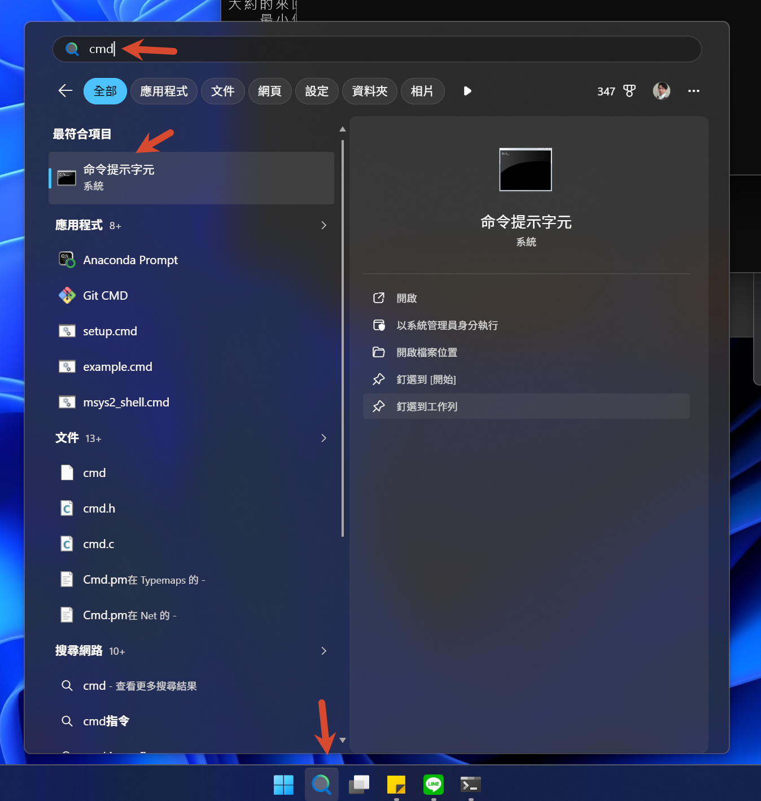Click the results list scroll-down arrow
Viewport: 761px width, 801px height.
343,740
